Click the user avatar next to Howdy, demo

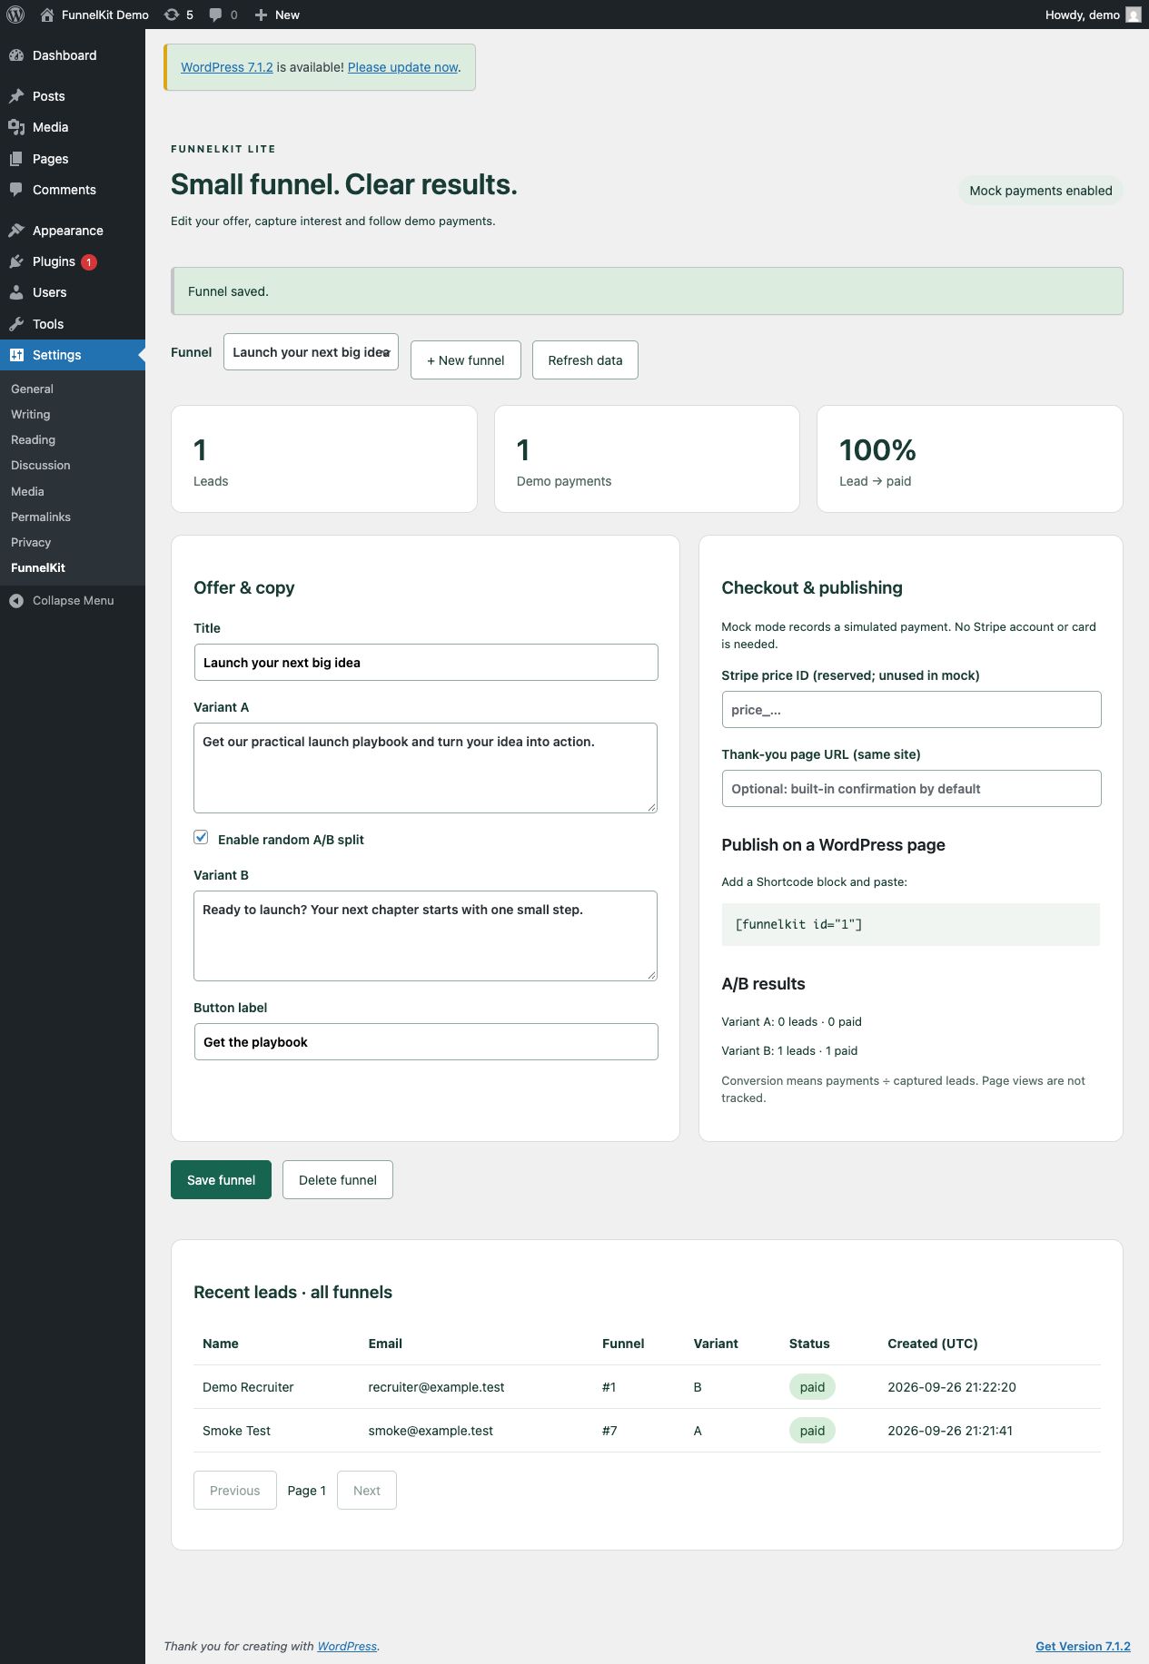pos(1133,15)
